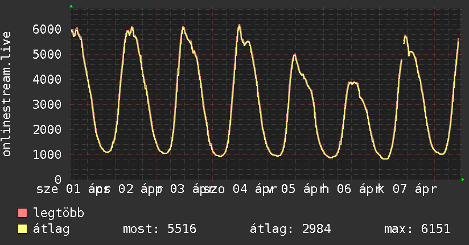Click the vertical onlinestream.live axis title
Image resolution: width=469 pixels, height=245 pixels.
(7, 102)
